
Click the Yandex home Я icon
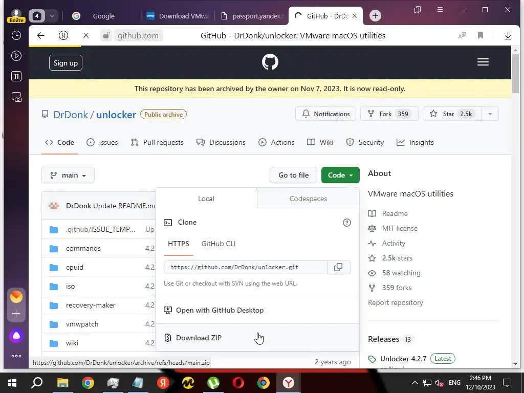tap(63, 35)
